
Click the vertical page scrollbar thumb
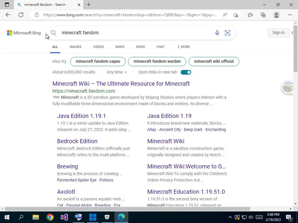coord(295,49)
